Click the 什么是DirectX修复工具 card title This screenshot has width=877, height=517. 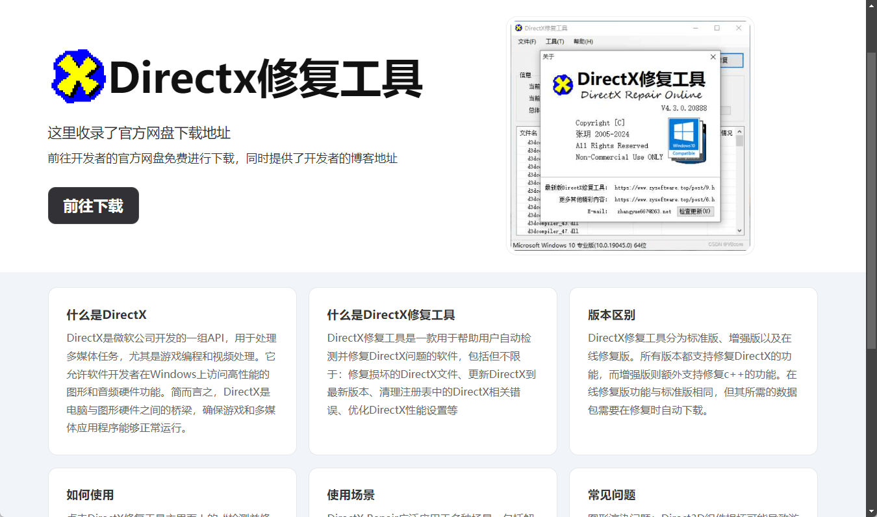click(x=390, y=315)
